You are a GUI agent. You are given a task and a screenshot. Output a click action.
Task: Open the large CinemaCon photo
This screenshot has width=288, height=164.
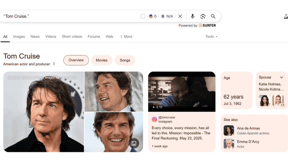44,112
